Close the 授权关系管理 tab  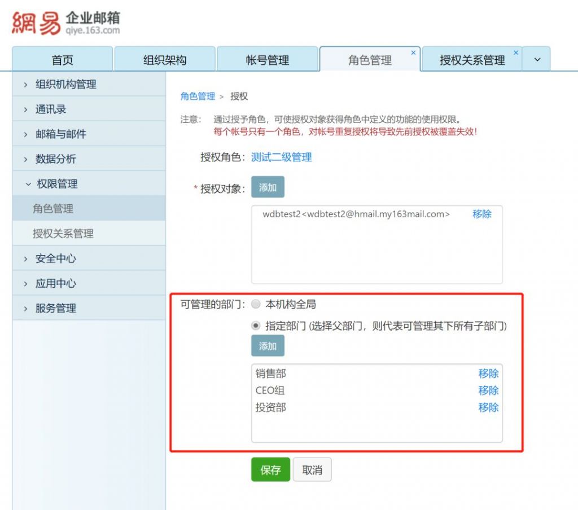pos(516,52)
